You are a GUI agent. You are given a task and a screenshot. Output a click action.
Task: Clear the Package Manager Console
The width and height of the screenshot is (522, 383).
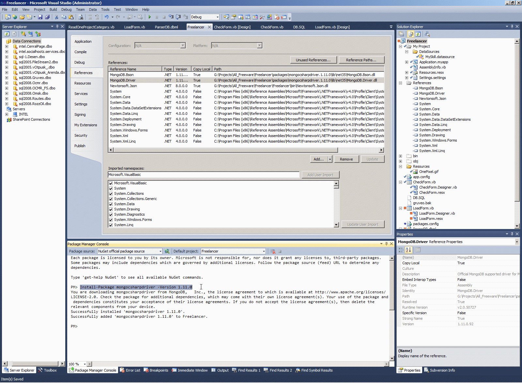(x=273, y=251)
